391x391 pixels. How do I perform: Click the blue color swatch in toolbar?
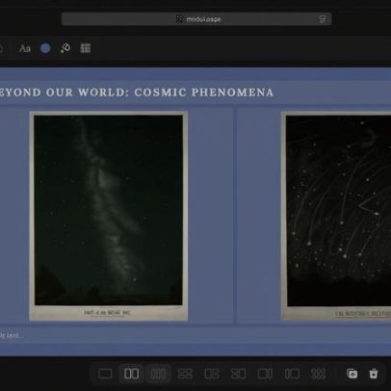(45, 48)
